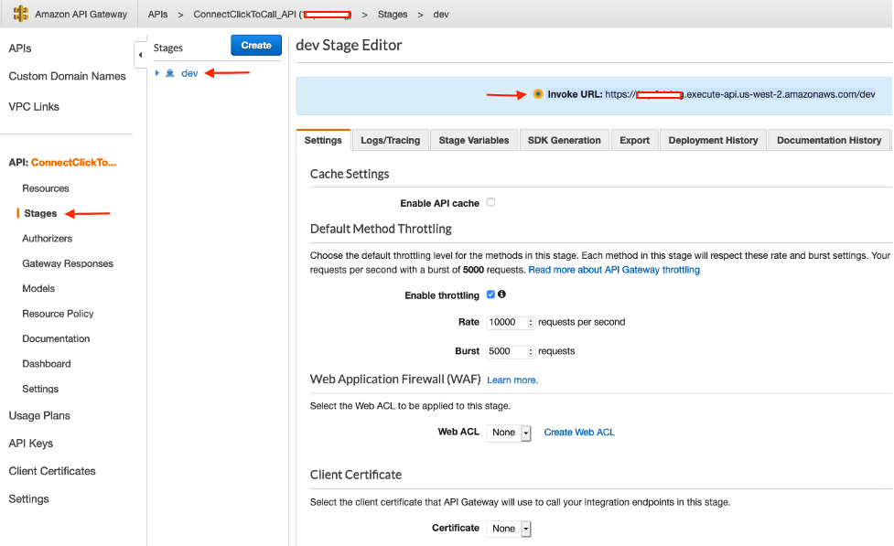Switch to the Settings tab
Viewport: 894px width, 546px height.
(323, 140)
